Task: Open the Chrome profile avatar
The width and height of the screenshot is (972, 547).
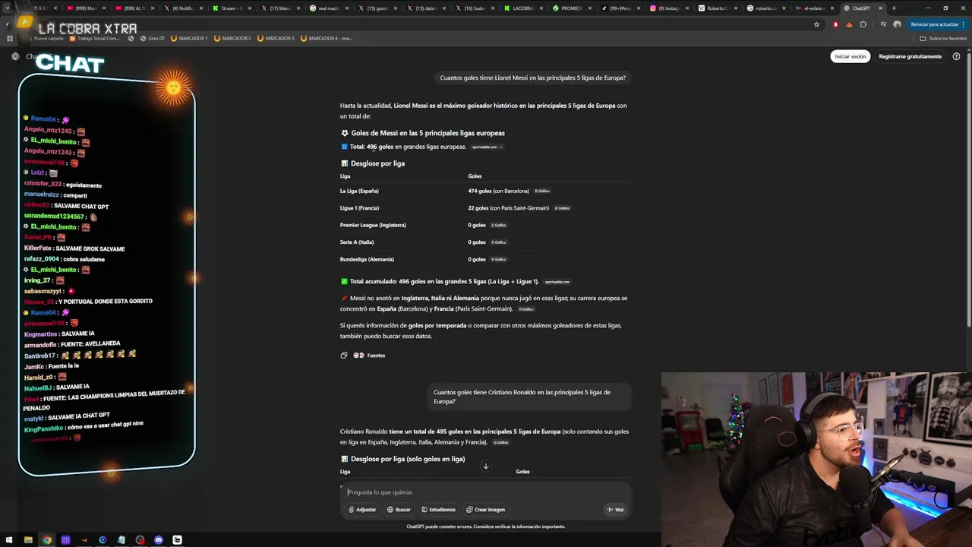Action: 897,24
